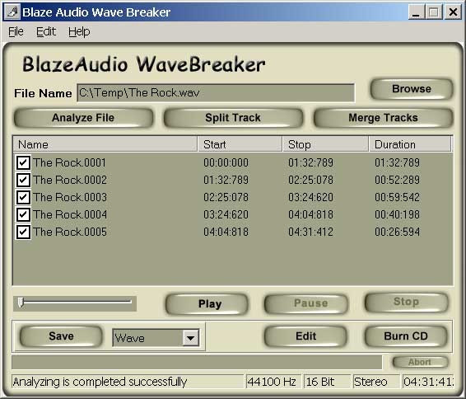Click the Abort button
The image size is (466, 399).
tap(420, 362)
